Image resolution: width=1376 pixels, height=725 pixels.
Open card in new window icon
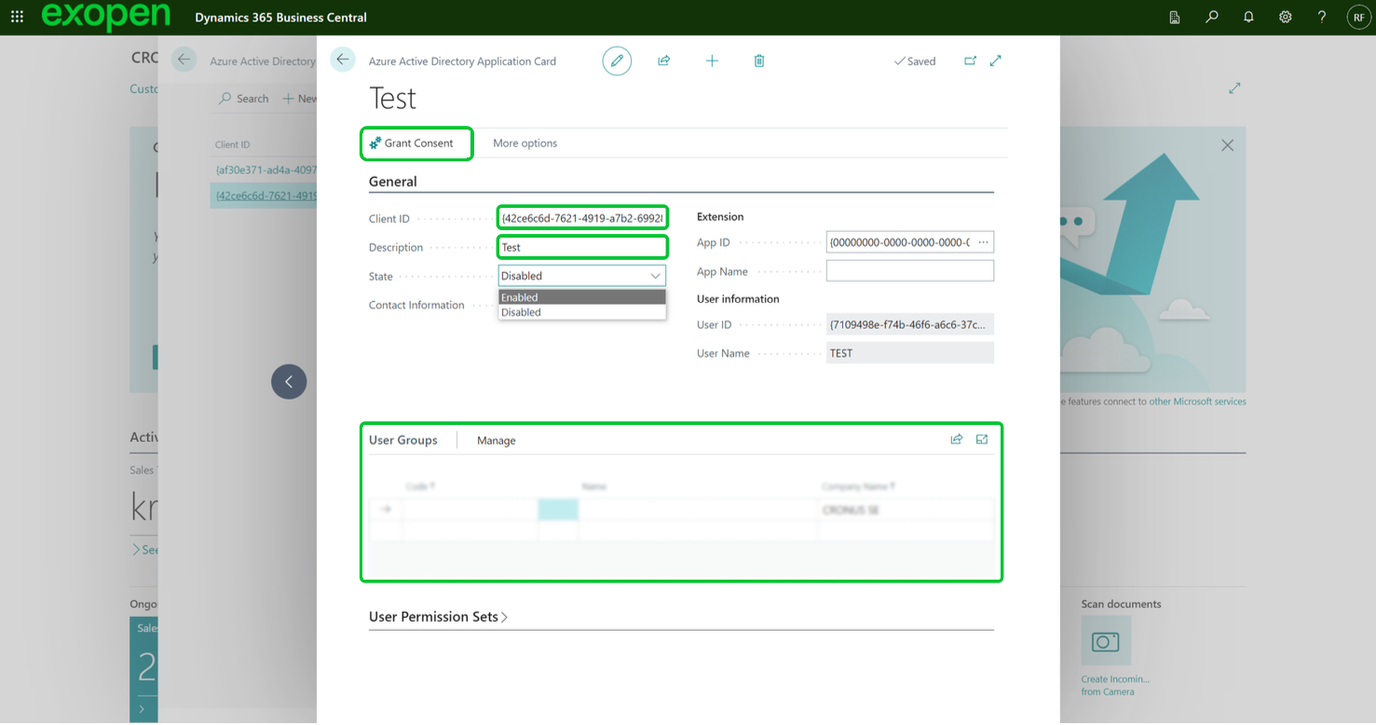(970, 62)
